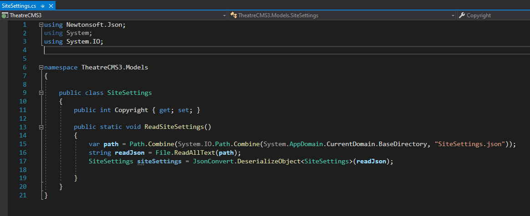Image resolution: width=530 pixels, height=216 pixels.
Task: Click the 'set;' accessor on line 11
Action: pos(185,110)
